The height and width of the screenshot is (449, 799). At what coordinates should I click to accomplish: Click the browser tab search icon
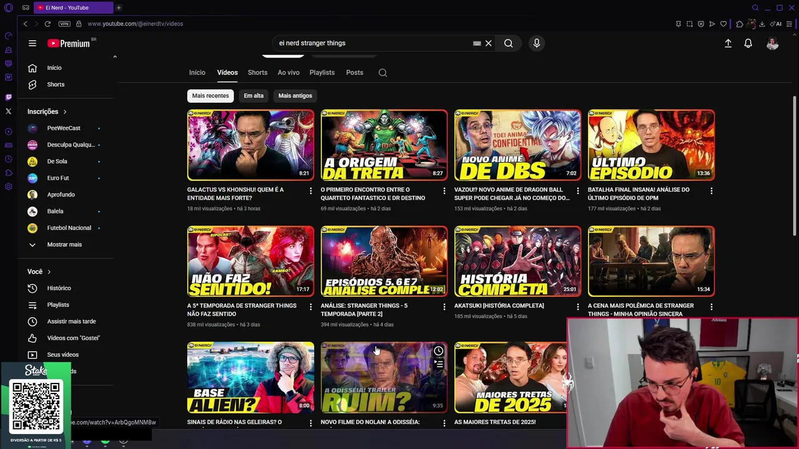click(x=755, y=7)
